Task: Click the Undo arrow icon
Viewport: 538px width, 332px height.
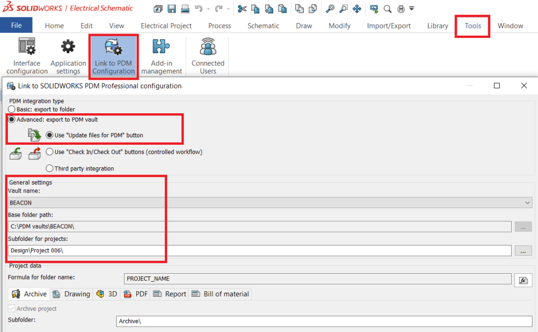Action: (x=199, y=9)
